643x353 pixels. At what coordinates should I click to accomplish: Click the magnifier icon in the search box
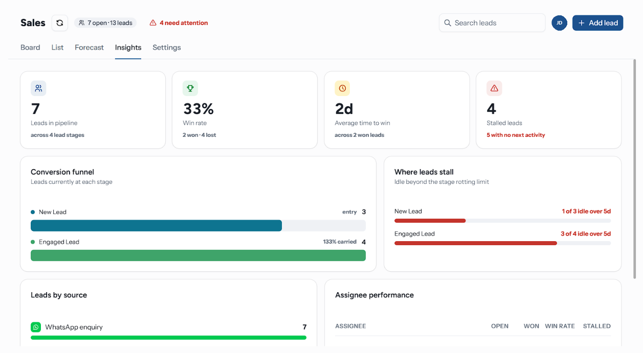coord(448,23)
